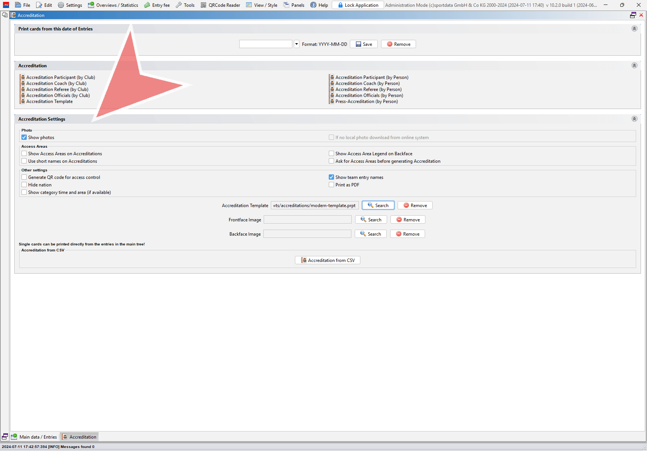The height and width of the screenshot is (451, 647).
Task: Click the Press-Accreditation (by Person) icon
Action: 332,101
